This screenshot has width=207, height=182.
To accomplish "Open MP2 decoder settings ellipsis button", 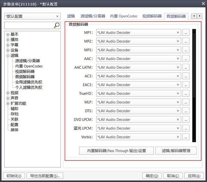I will pos(186,41).
